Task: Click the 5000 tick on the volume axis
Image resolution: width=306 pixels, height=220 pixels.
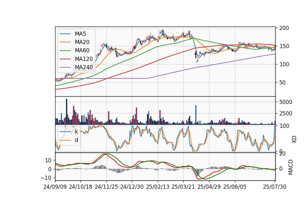Action: [x=286, y=102]
